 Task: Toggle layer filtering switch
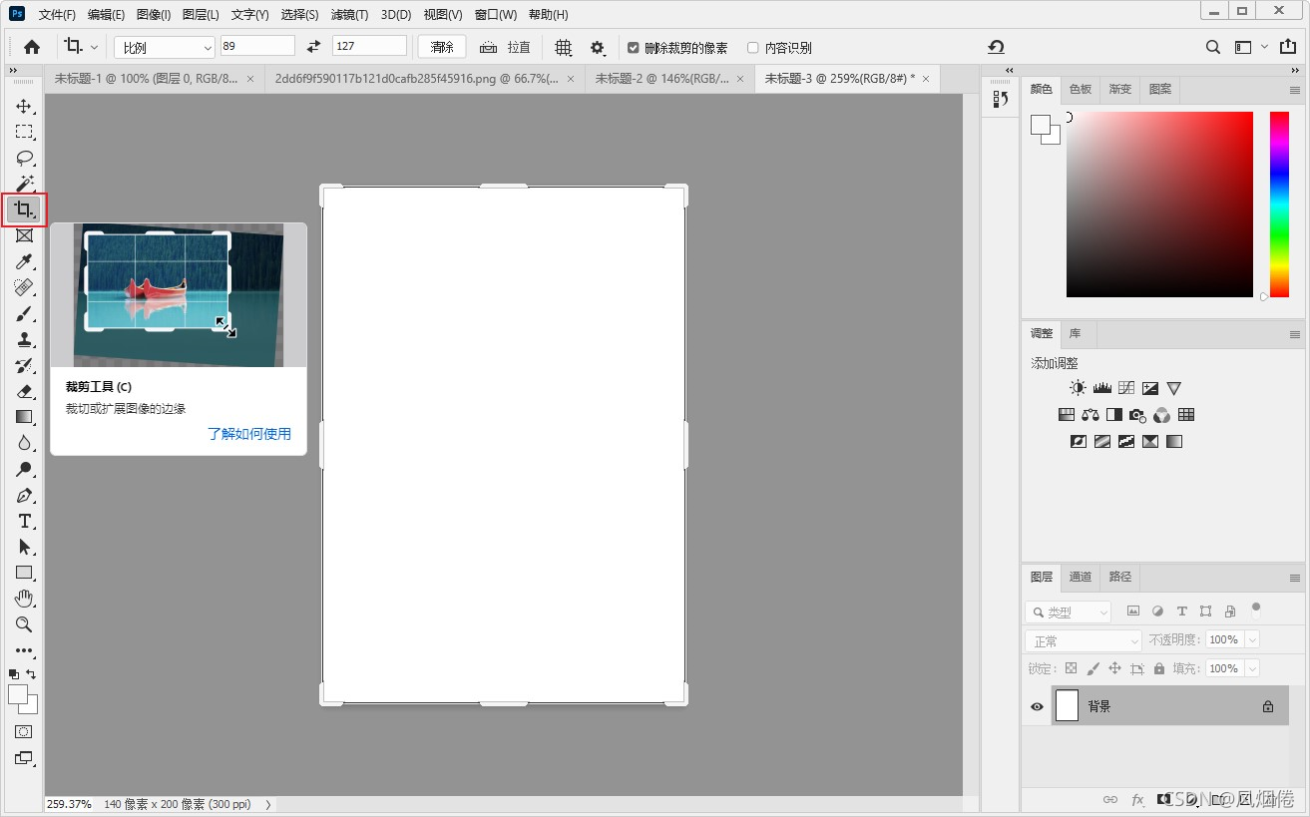(1256, 609)
